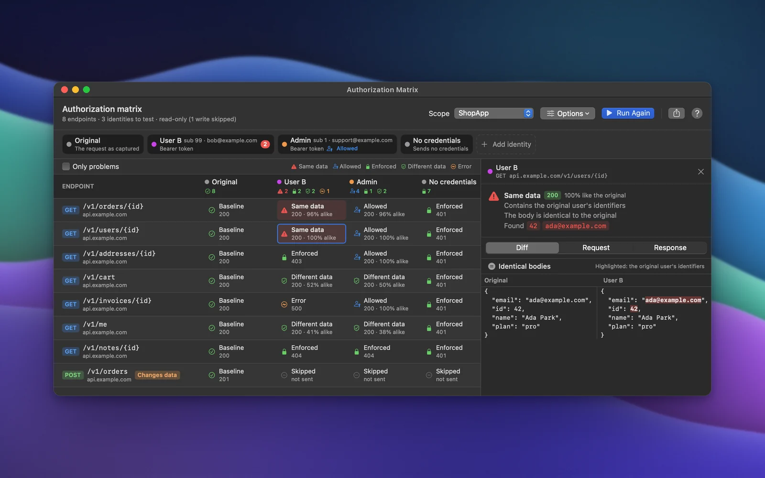
Task: Click the found identifier 42 badge
Action: pos(533,226)
